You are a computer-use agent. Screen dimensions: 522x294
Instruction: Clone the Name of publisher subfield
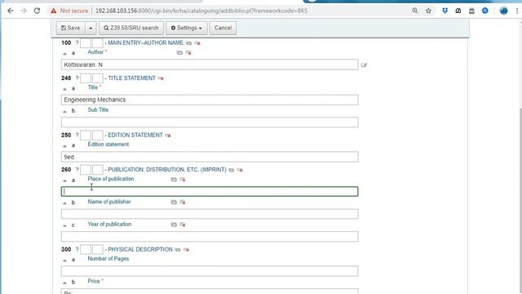pos(174,202)
